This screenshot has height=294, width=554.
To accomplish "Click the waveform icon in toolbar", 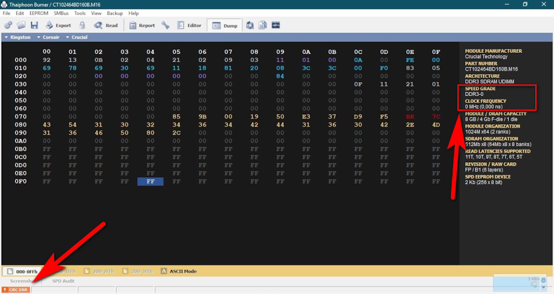I will point(276,25).
